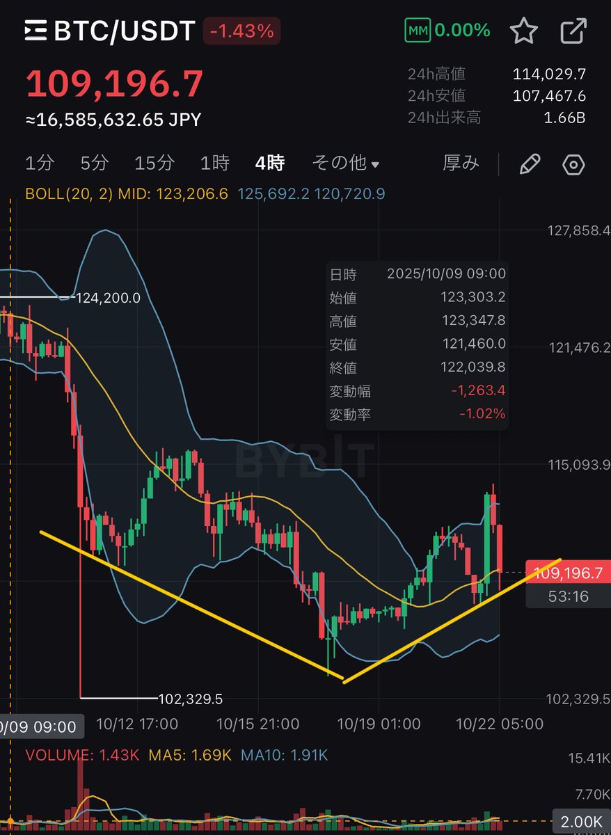
Task: Switch to the 厚み depth view
Action: 461,164
